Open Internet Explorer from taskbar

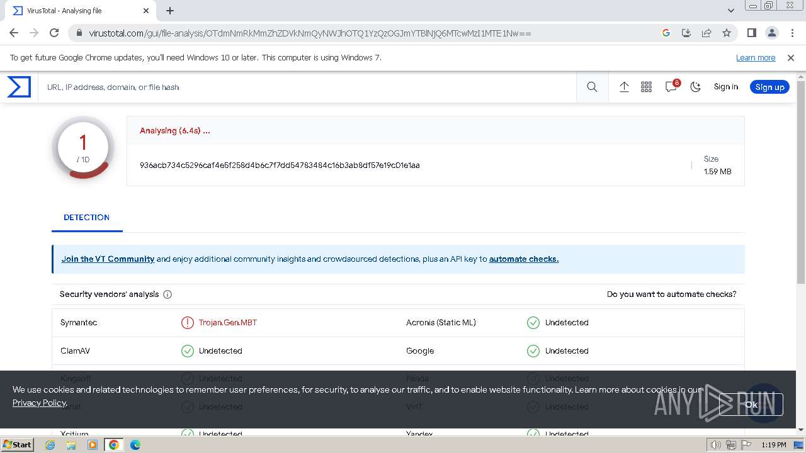point(50,445)
